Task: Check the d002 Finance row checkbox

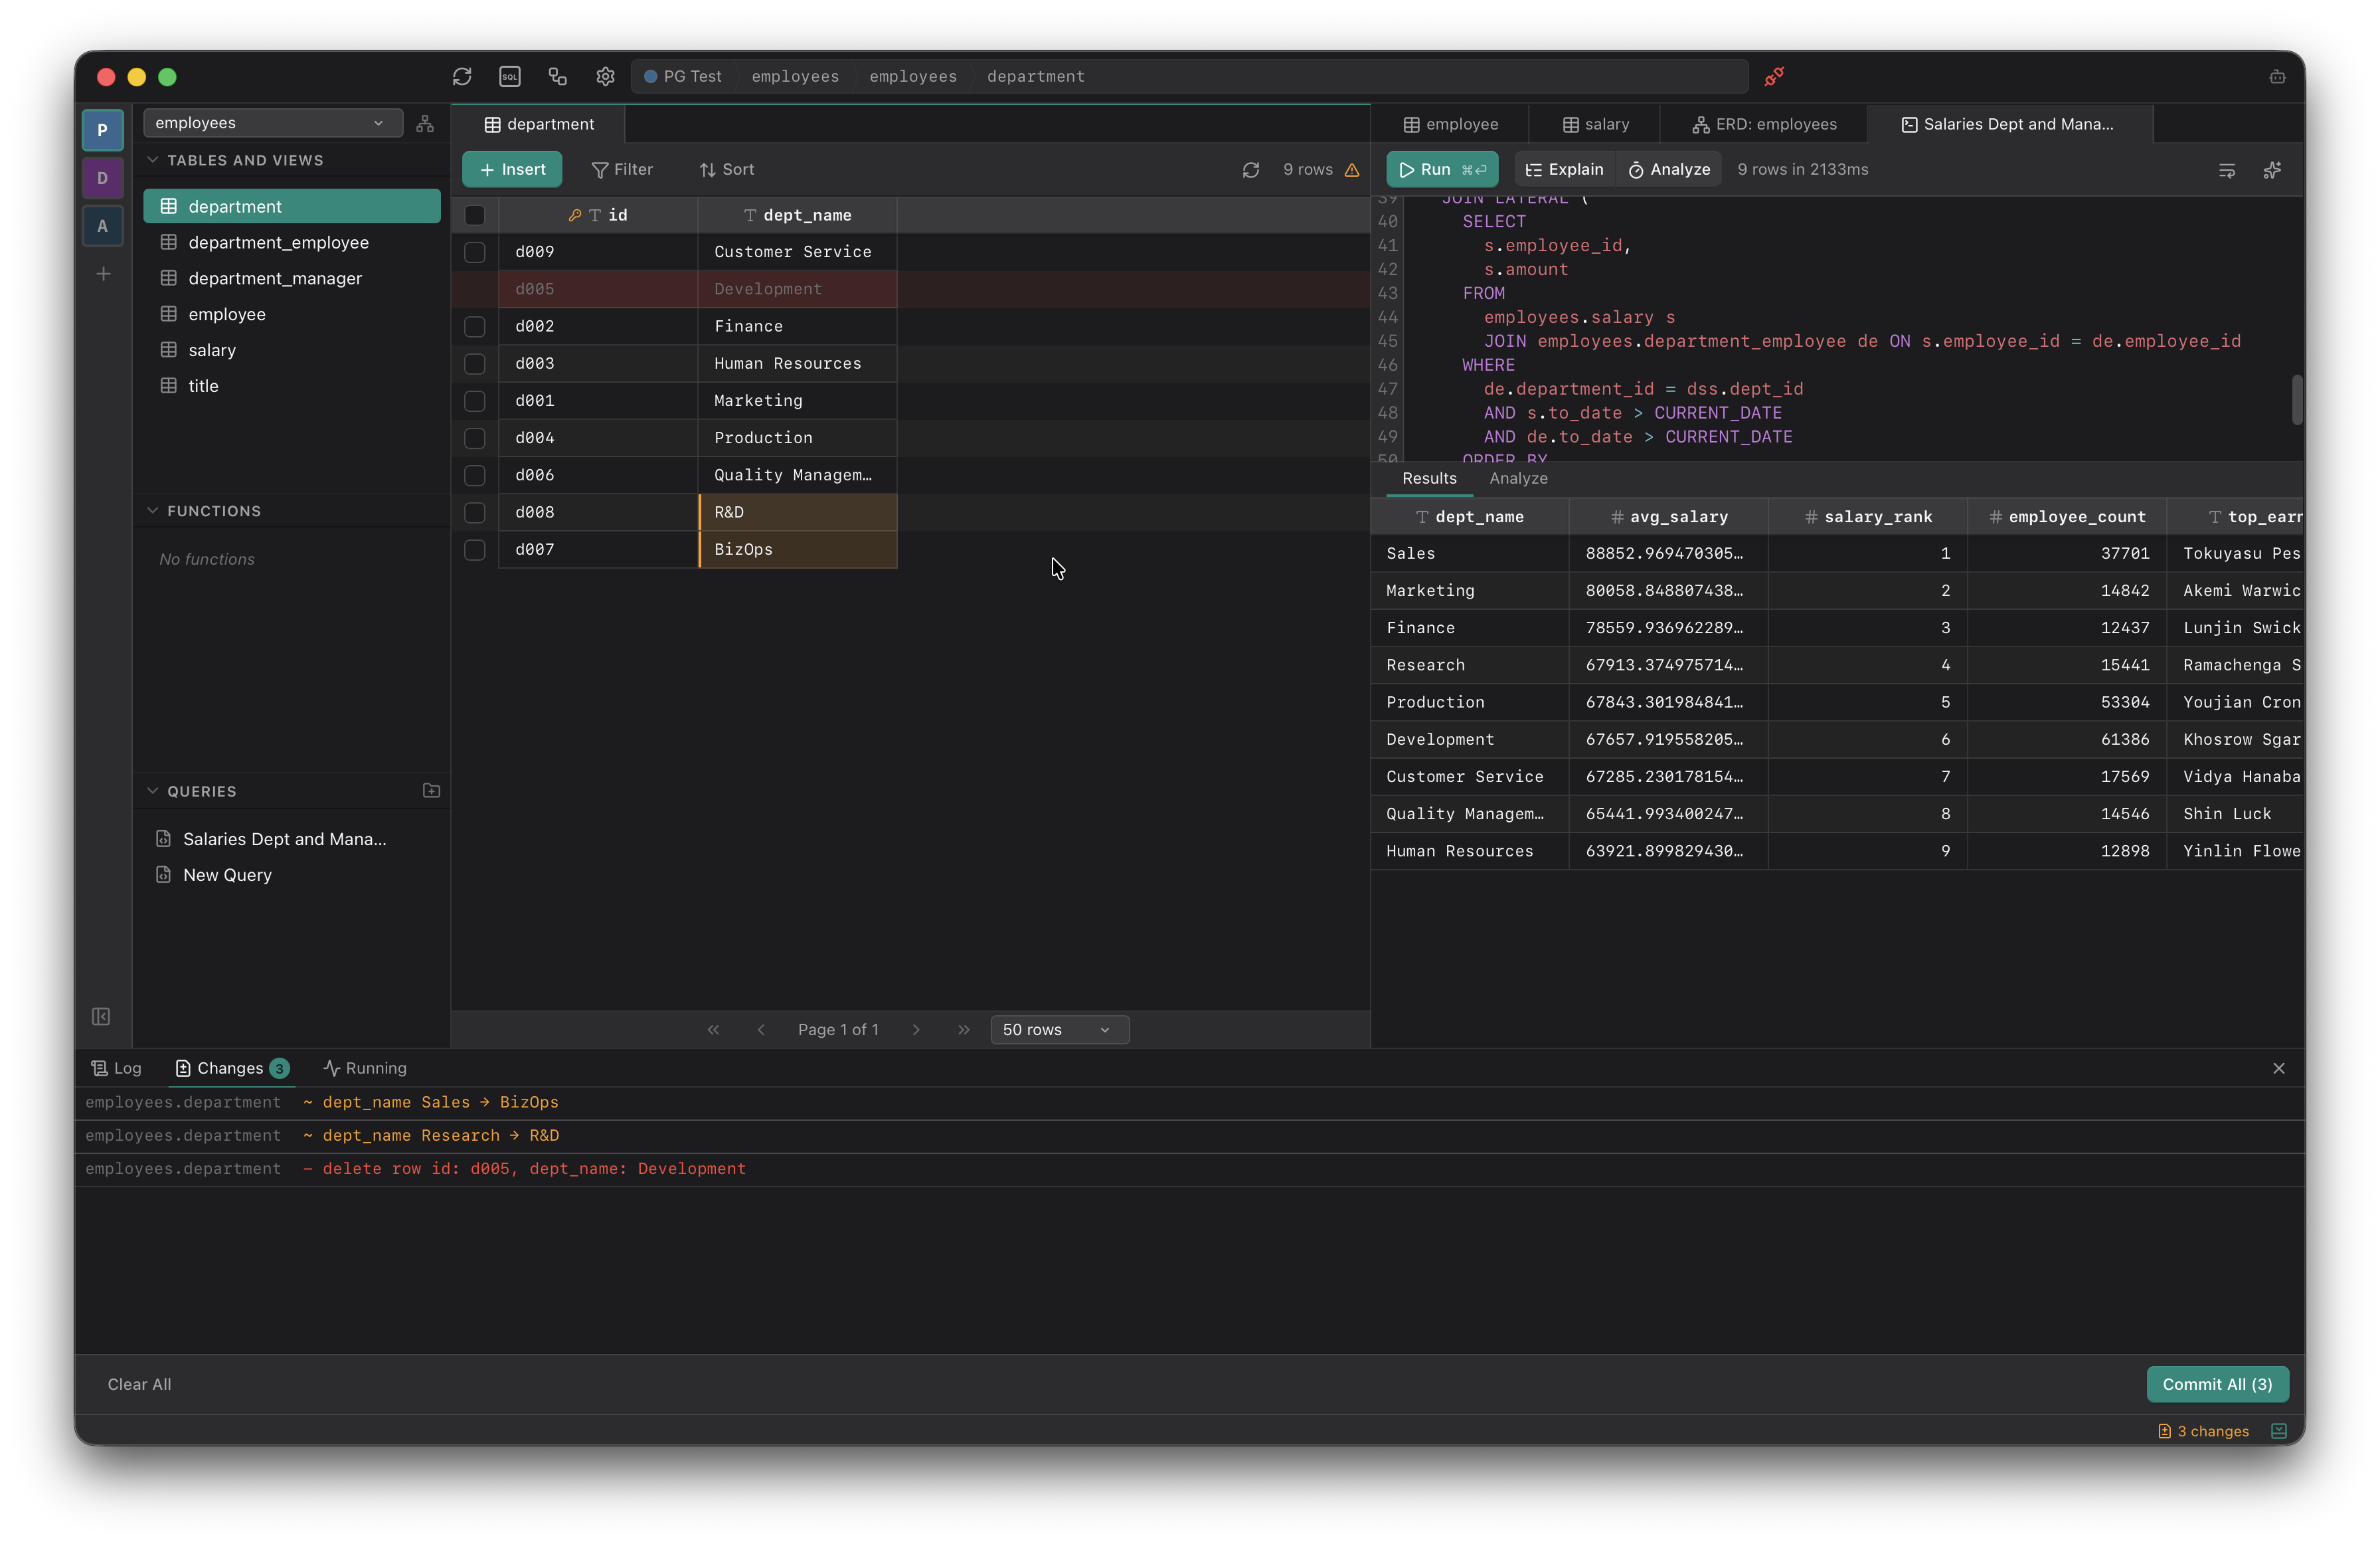Action: click(475, 326)
